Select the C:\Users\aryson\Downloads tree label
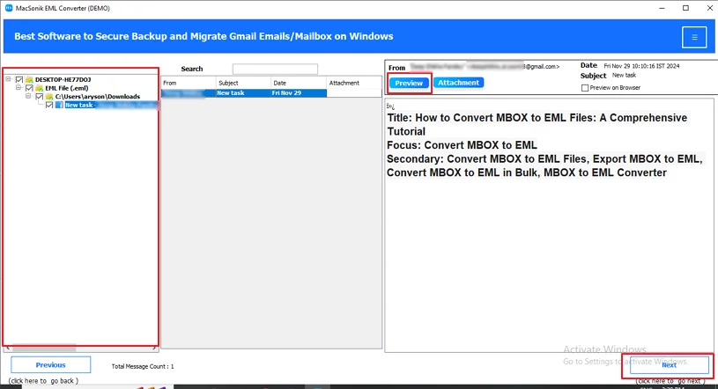The image size is (718, 389). (x=98, y=97)
